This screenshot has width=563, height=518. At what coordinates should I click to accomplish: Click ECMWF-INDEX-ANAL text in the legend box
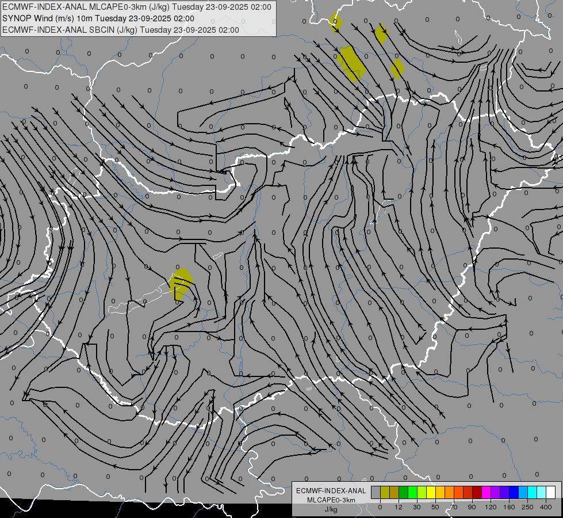tap(331, 491)
